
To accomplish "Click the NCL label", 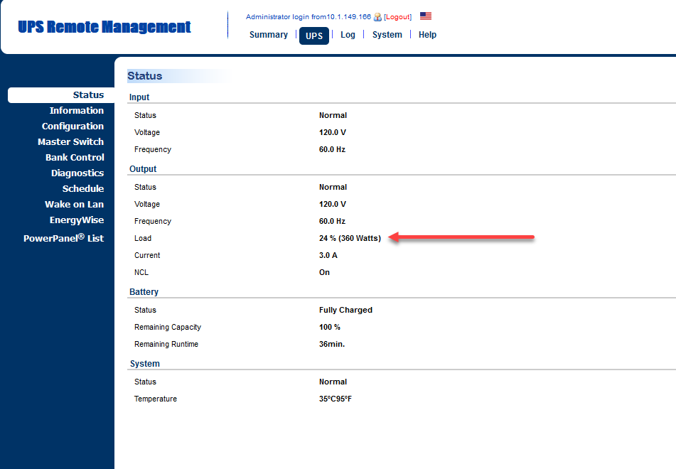I will pyautogui.click(x=141, y=272).
